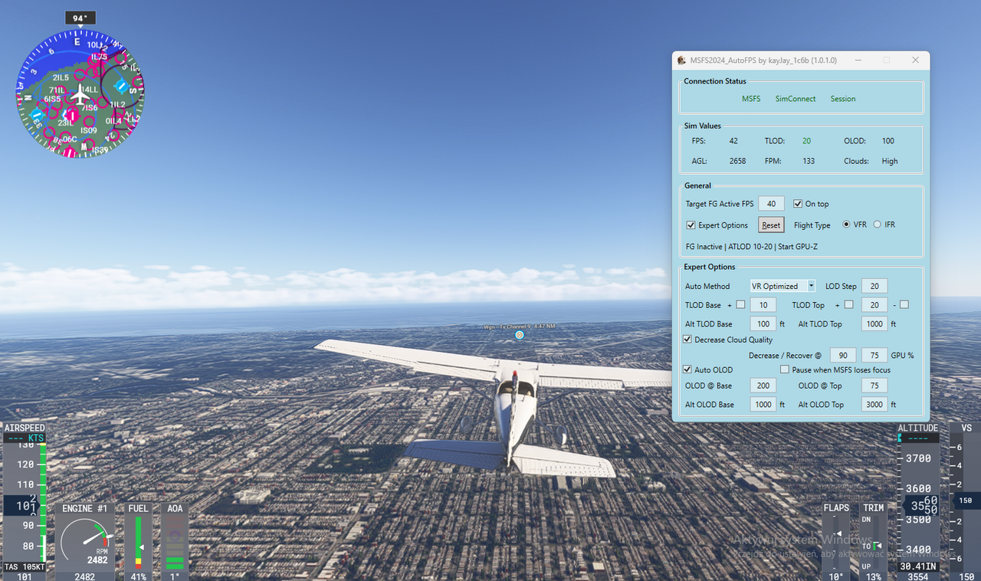981x581 pixels.
Task: Click the SimConnect connection status label
Action: tap(795, 98)
